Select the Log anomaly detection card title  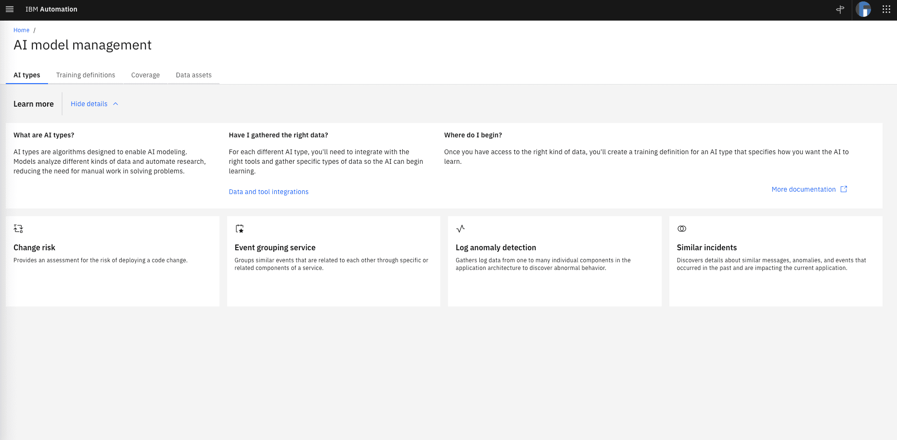pyautogui.click(x=496, y=247)
